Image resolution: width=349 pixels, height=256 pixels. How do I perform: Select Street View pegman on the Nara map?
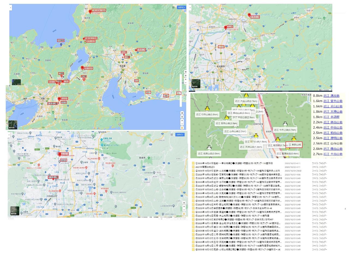(x=184, y=214)
